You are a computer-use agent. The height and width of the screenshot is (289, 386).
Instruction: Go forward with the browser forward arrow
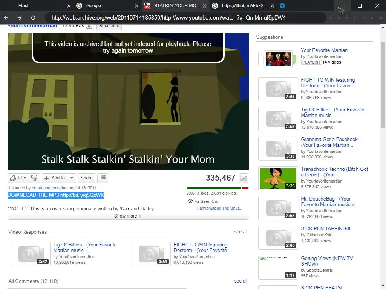coord(20,18)
